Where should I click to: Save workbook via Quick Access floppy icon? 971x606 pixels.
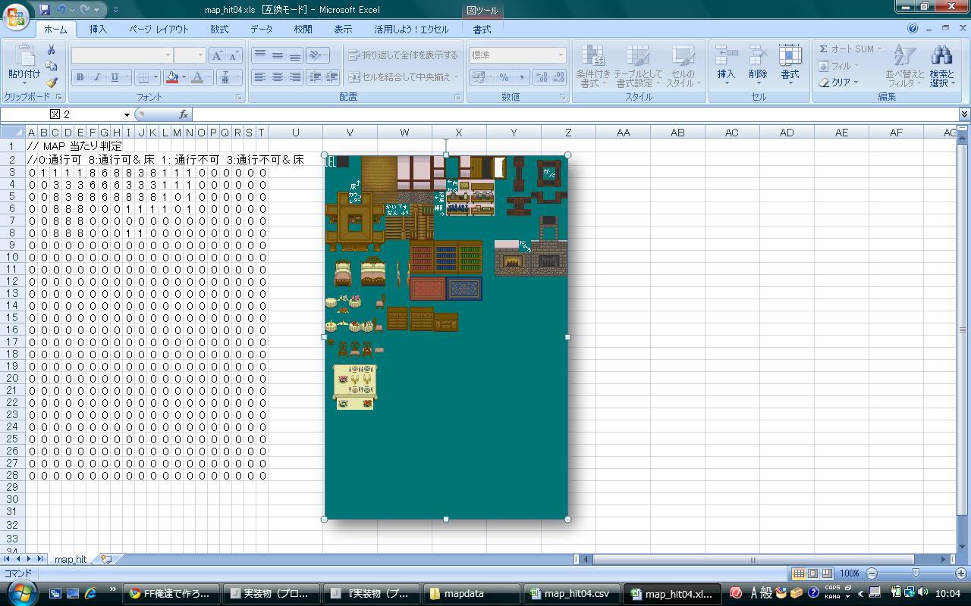click(45, 10)
